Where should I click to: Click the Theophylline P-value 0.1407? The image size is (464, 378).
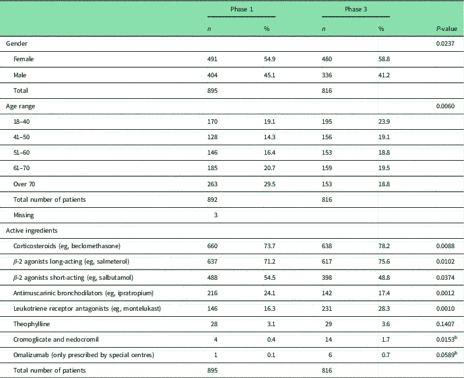coord(447,323)
